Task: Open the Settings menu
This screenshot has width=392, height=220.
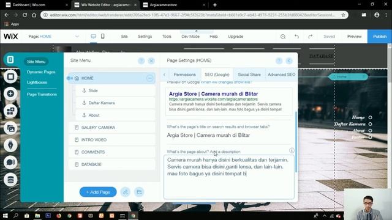Action: [x=145, y=37]
